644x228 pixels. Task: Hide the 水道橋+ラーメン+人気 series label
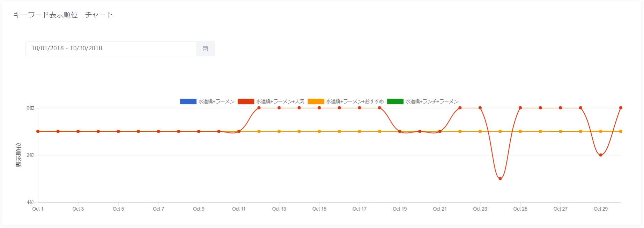click(280, 101)
